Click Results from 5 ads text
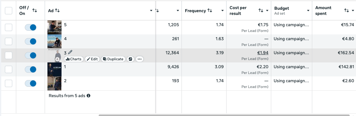The height and width of the screenshot is (116, 356). [67, 96]
